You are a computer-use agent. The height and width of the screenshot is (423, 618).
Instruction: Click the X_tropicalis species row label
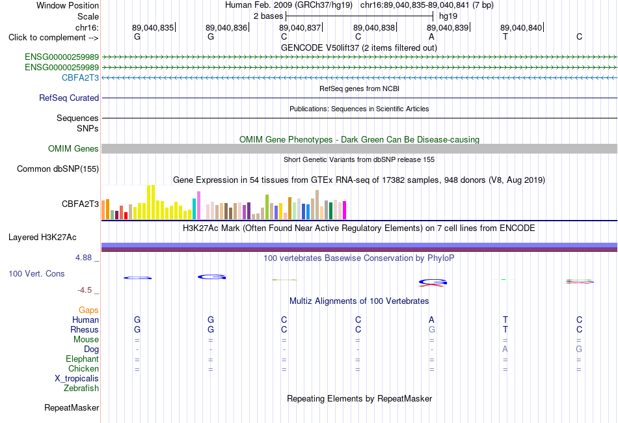point(77,379)
